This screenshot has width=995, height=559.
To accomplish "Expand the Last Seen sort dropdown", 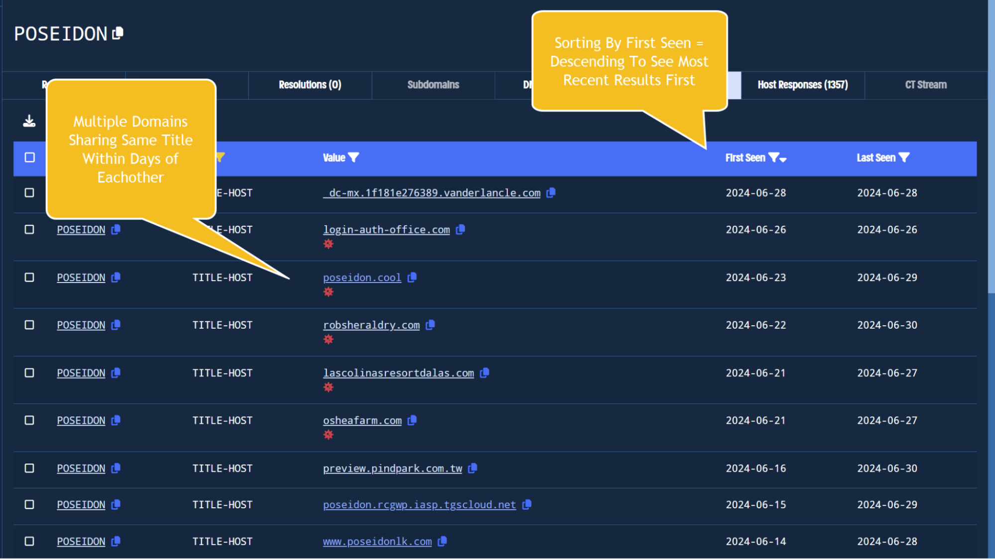I will point(905,158).
